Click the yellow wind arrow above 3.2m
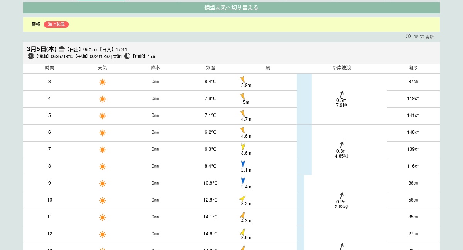 click(242, 198)
